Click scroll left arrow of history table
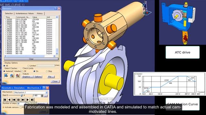 [5, 56]
